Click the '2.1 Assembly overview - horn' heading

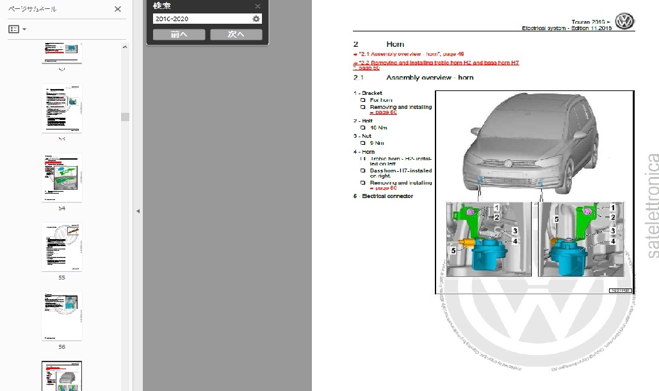414,78
